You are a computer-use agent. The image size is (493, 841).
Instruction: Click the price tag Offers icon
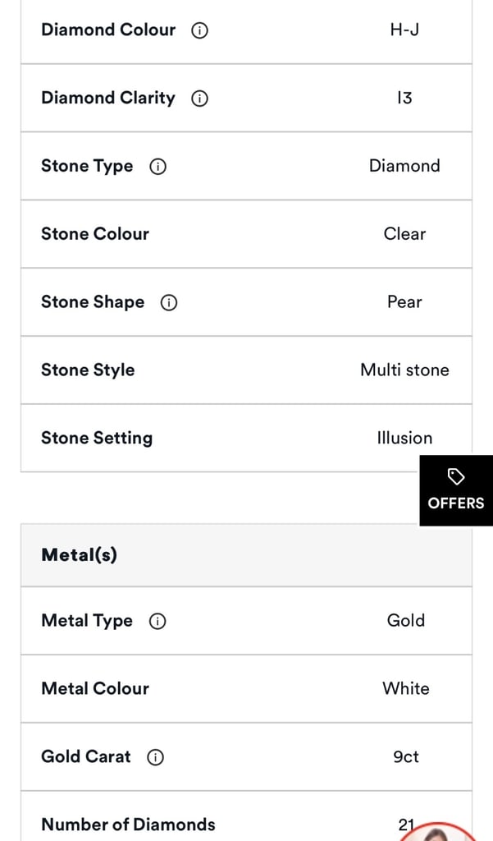click(456, 477)
